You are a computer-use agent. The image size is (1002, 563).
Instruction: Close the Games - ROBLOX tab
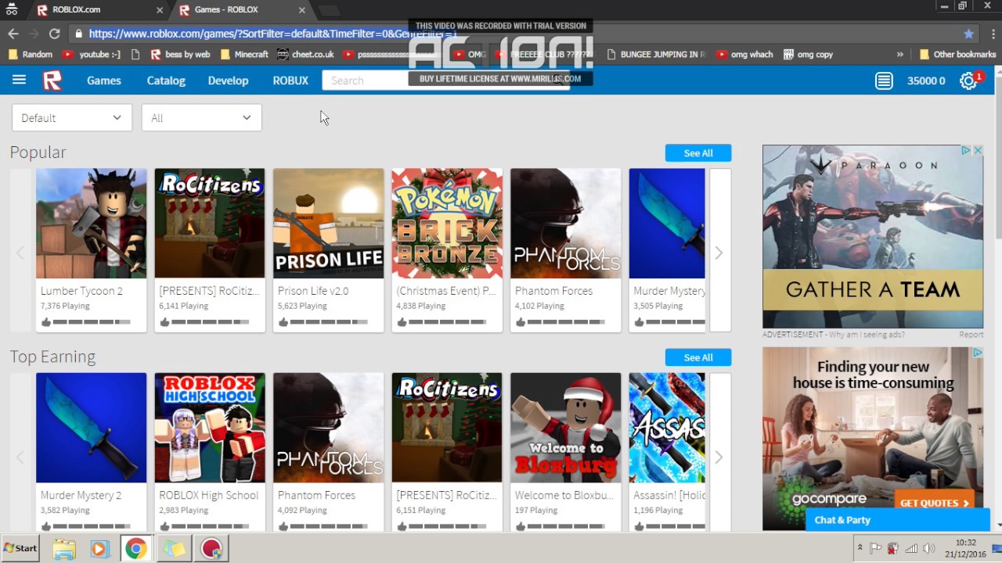tap(302, 10)
